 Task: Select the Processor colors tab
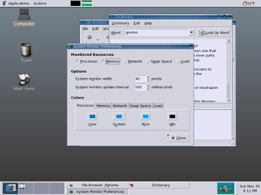pyautogui.click(x=85, y=106)
